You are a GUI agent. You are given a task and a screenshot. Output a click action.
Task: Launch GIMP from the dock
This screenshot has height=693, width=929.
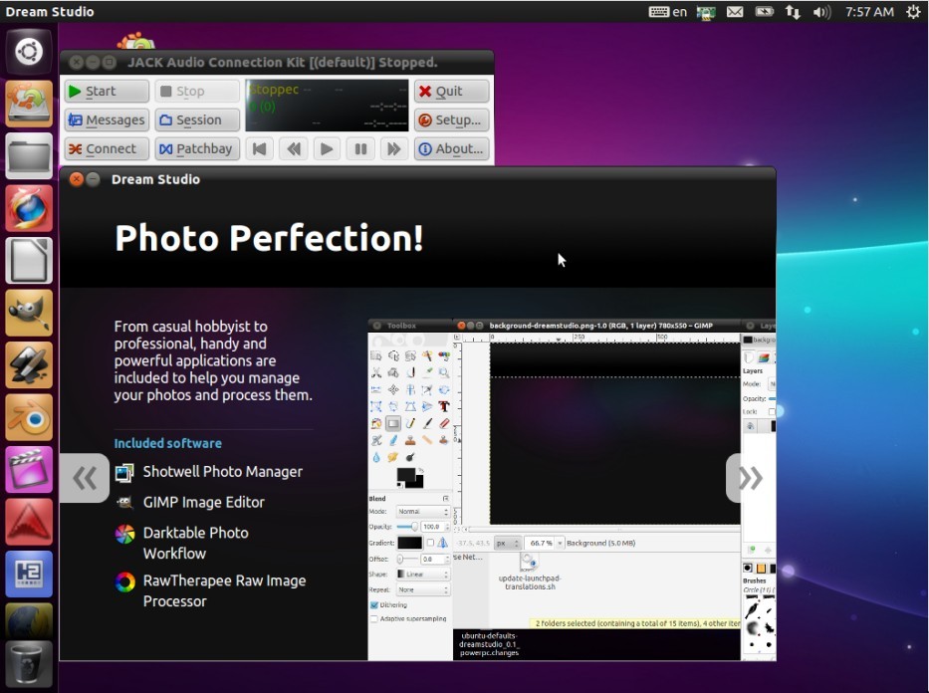[x=29, y=313]
